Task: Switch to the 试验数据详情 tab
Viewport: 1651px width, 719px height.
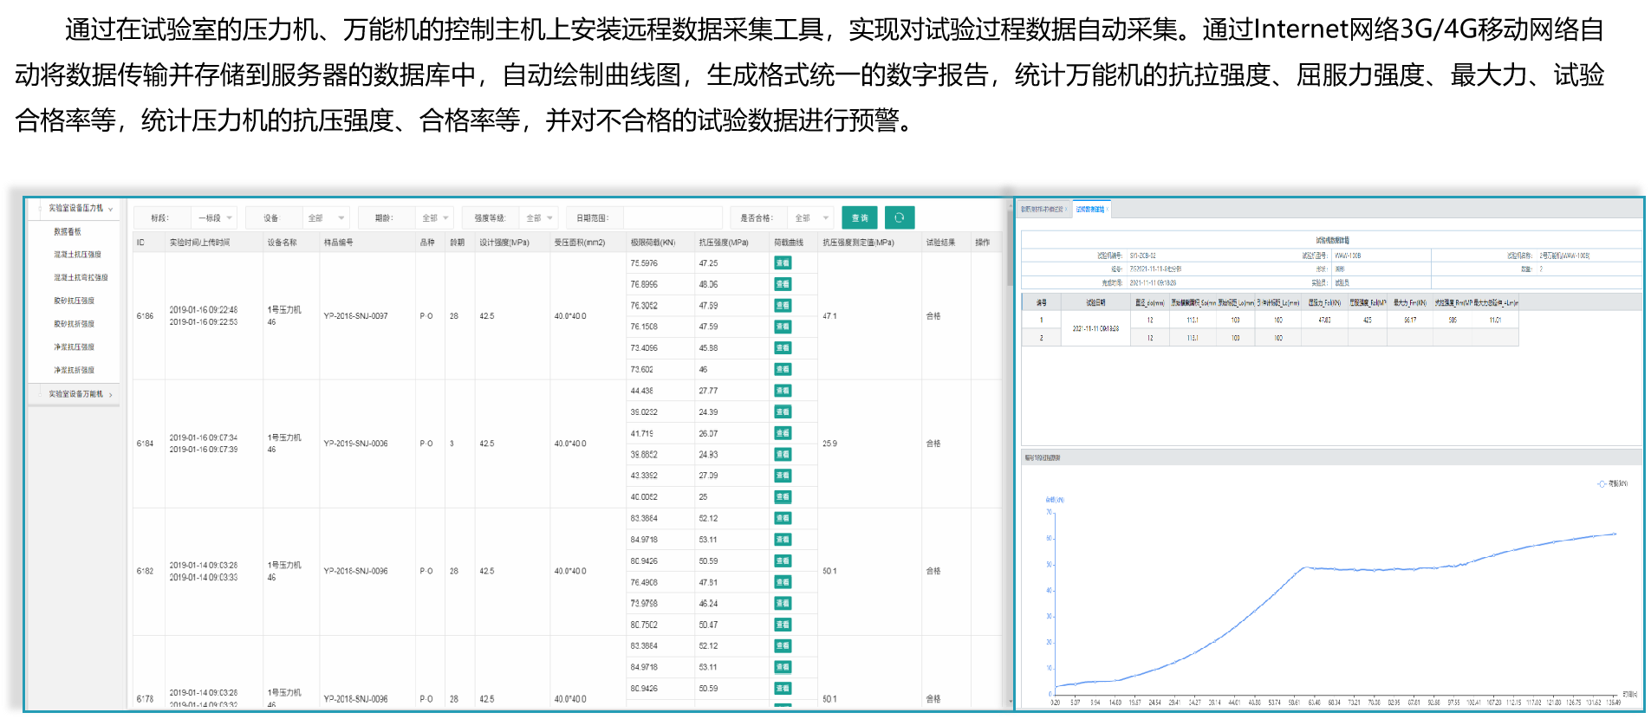Action: (x=1089, y=210)
